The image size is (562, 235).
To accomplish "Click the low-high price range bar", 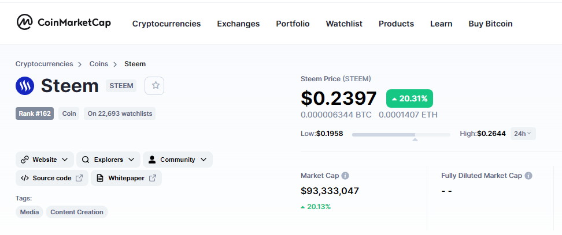I will (x=401, y=135).
